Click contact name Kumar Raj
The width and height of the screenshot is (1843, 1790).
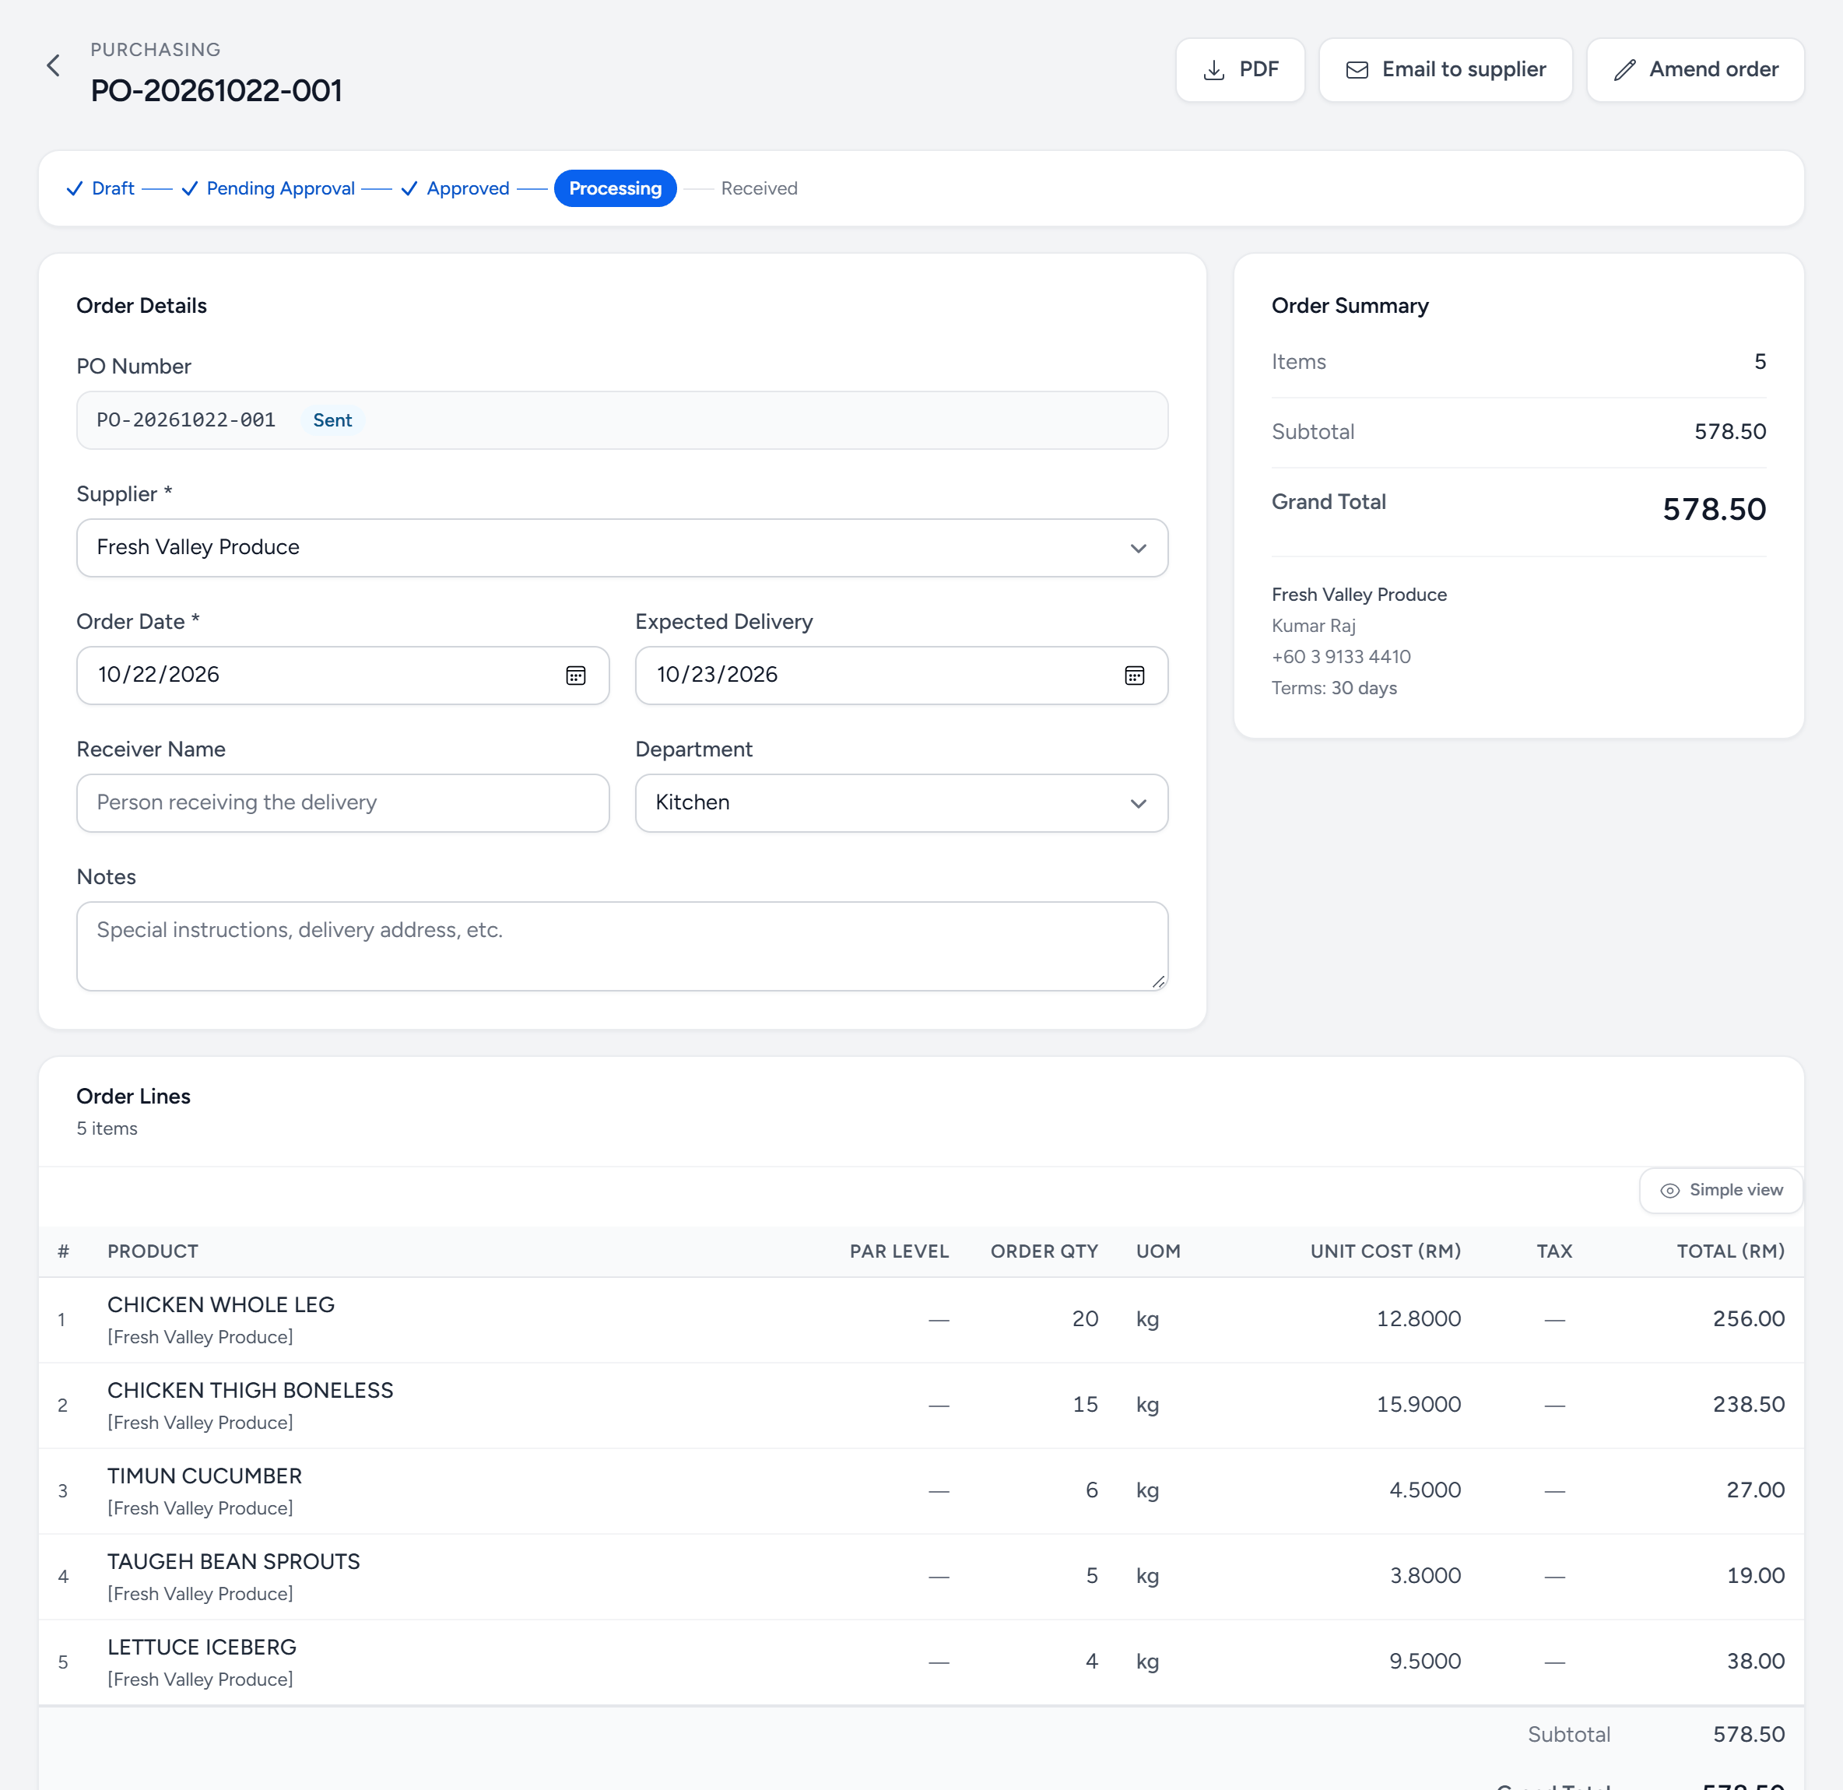tap(1313, 626)
